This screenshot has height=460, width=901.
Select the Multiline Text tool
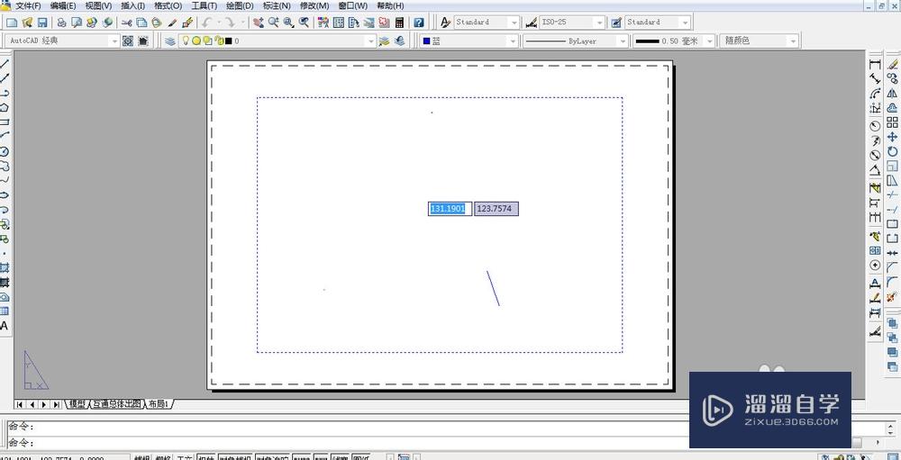click(4, 326)
